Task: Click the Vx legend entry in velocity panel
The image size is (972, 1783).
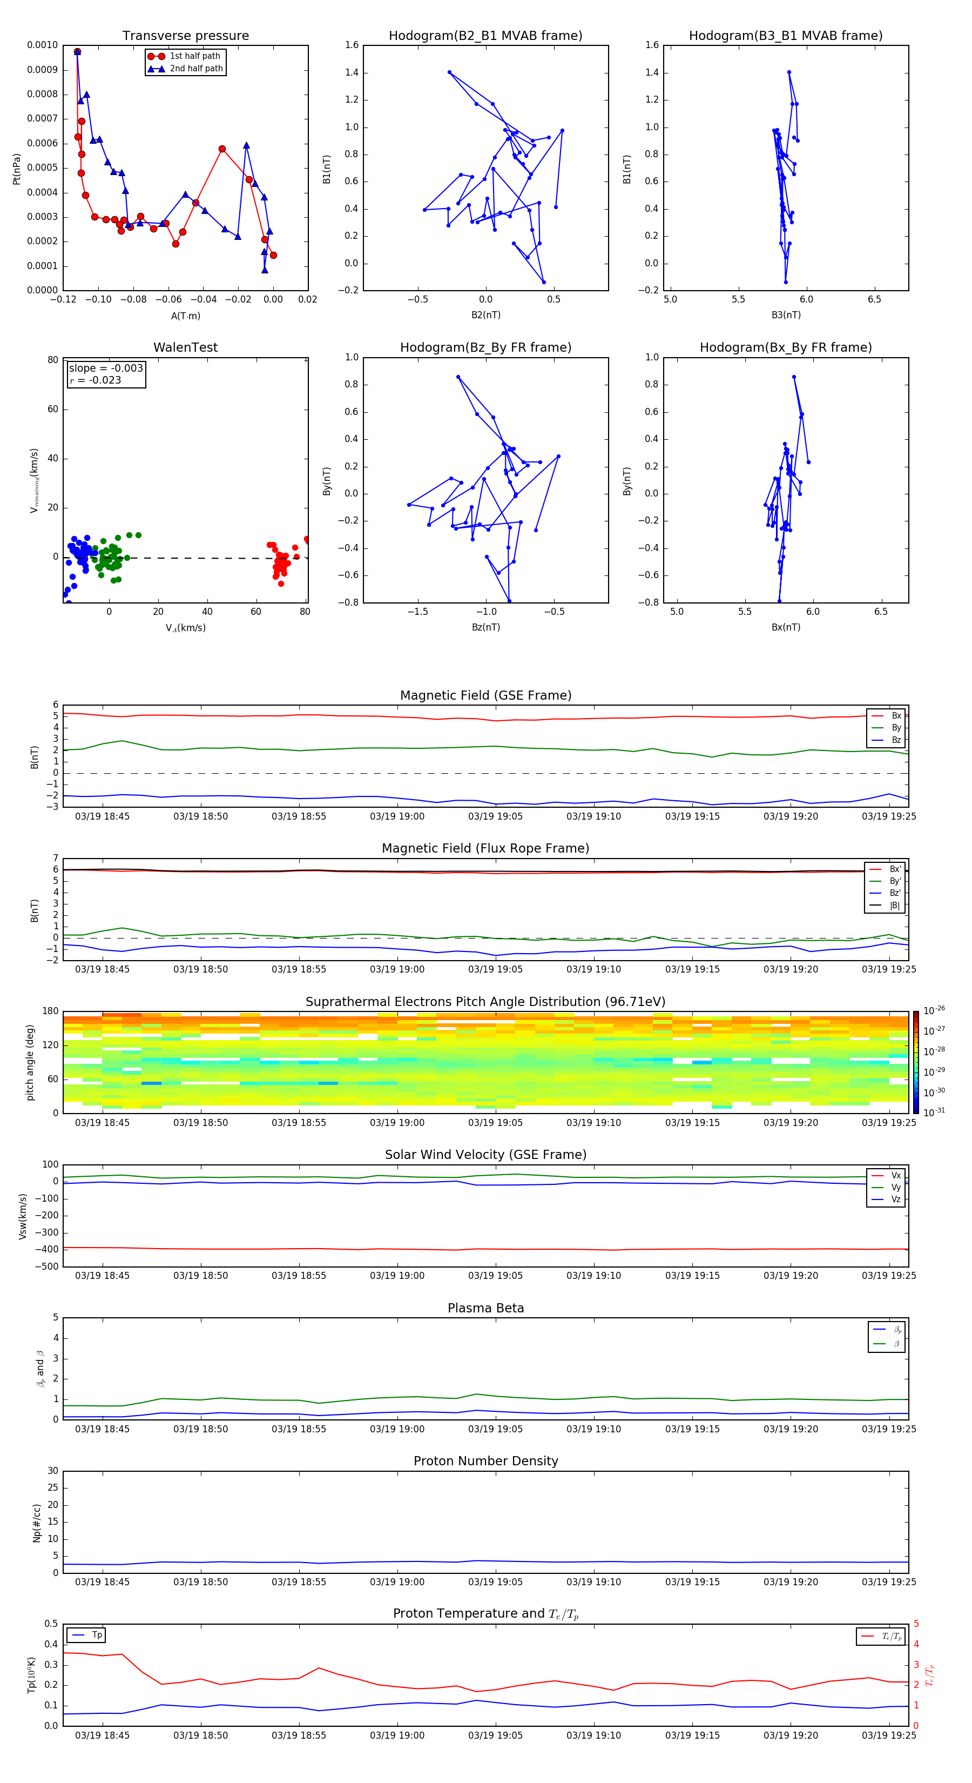Action: (x=886, y=1175)
